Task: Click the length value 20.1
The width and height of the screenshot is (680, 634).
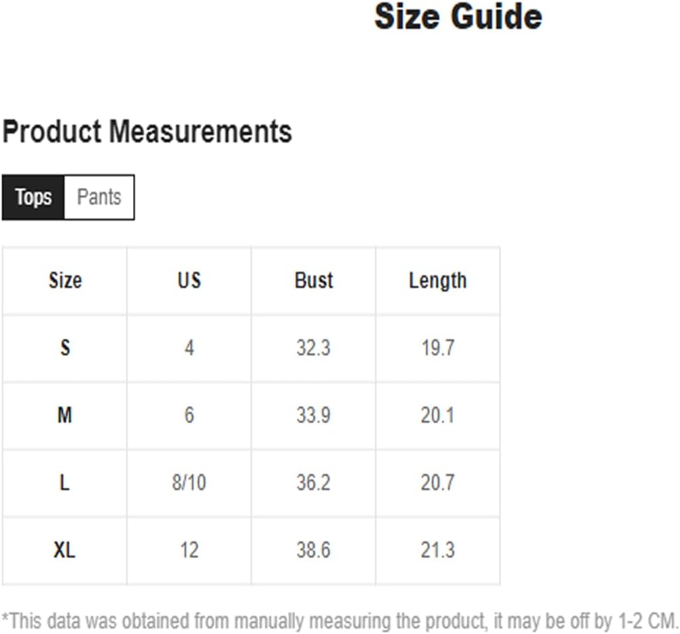Action: pyautogui.click(x=438, y=415)
